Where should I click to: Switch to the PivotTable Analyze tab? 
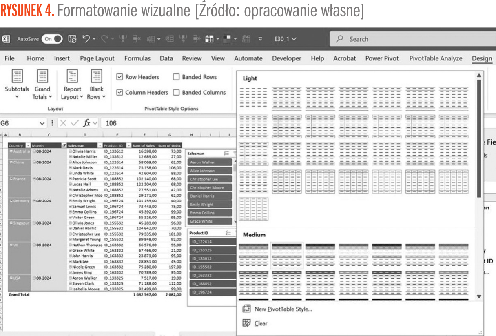(436, 58)
